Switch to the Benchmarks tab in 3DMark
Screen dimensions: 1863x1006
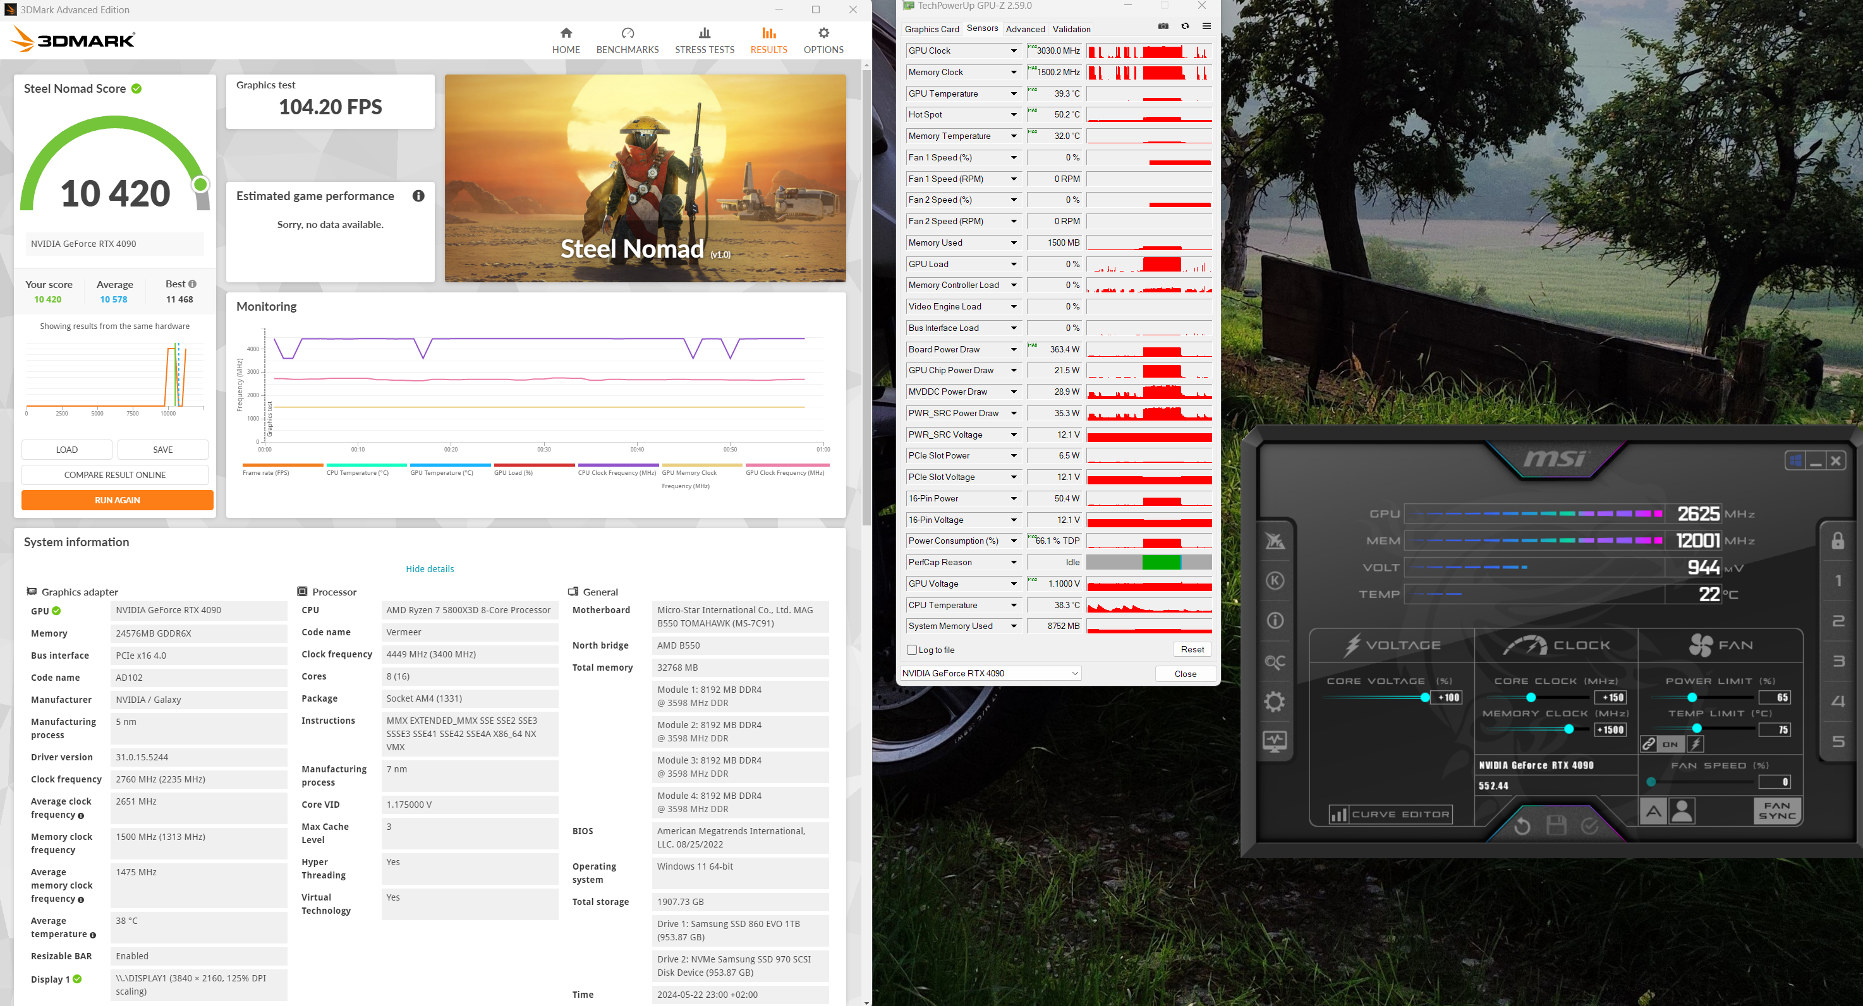click(x=627, y=40)
